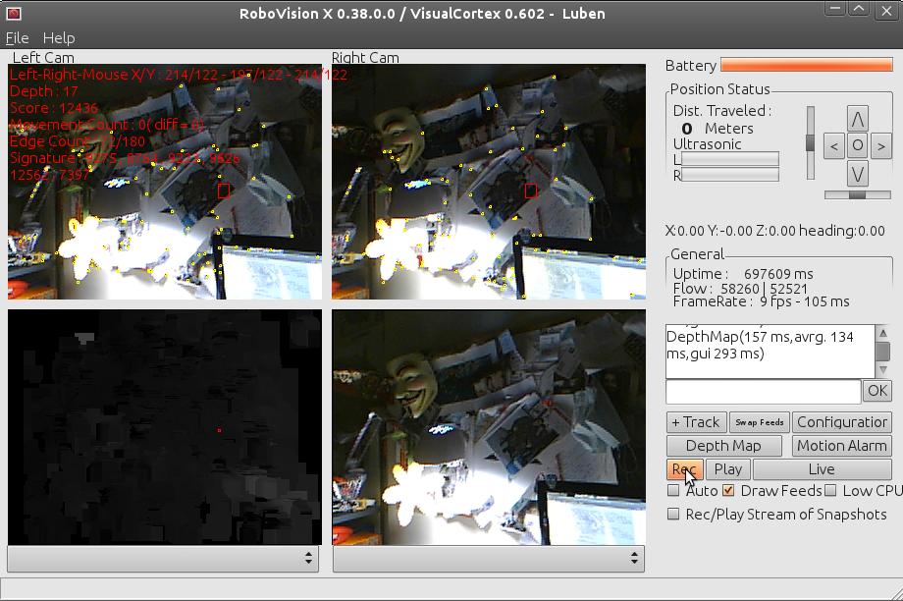
Task: Open the Help menu
Action: 59,38
